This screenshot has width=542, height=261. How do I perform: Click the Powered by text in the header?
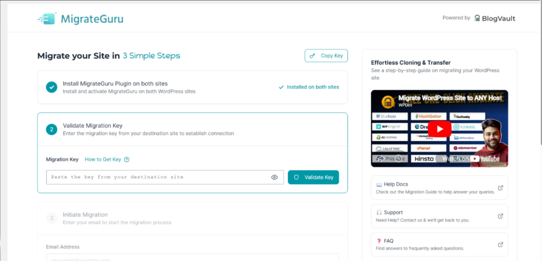[x=456, y=18]
